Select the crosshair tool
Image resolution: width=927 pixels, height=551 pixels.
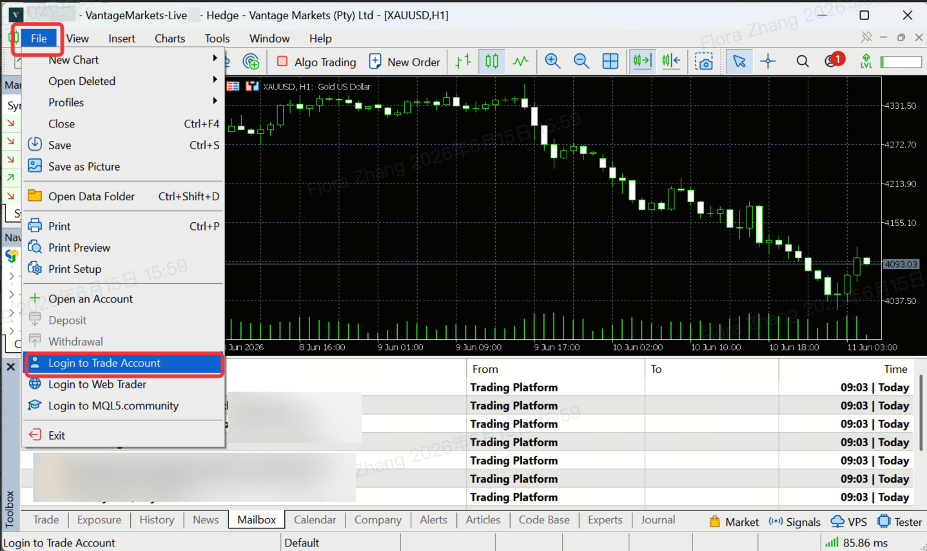768,62
